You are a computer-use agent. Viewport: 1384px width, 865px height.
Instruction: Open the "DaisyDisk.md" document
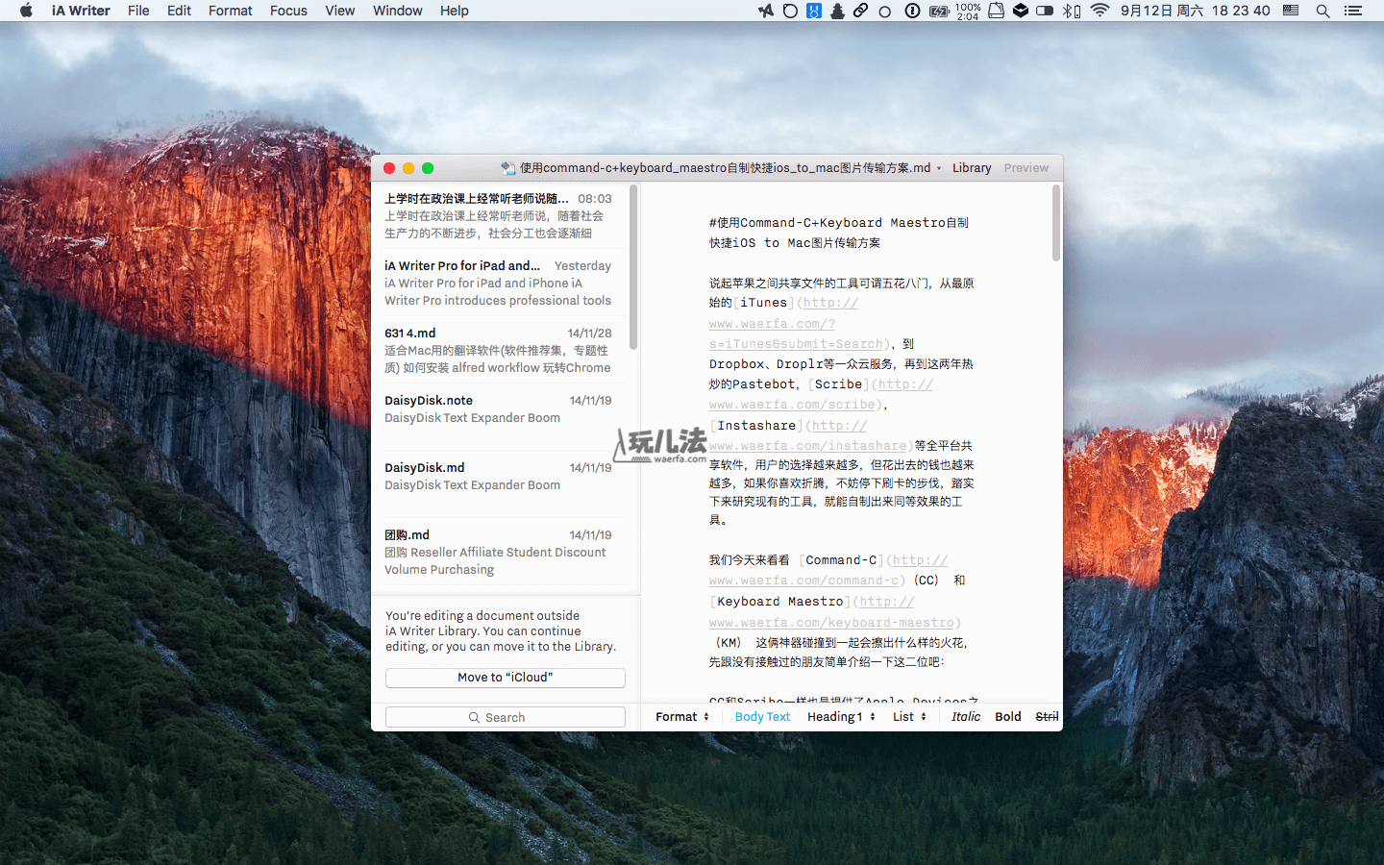[499, 484]
